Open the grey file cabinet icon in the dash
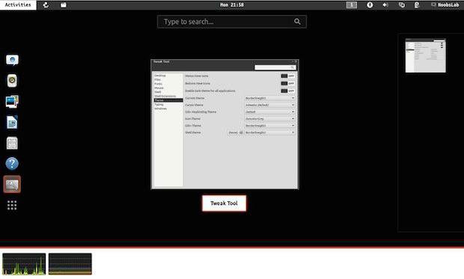464x279 pixels. [12, 143]
